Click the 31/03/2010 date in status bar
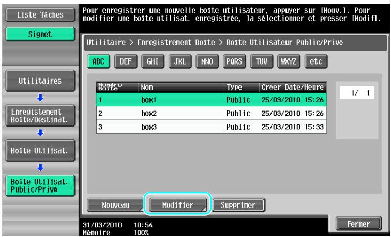This screenshot has width=391, height=237. coord(102,225)
